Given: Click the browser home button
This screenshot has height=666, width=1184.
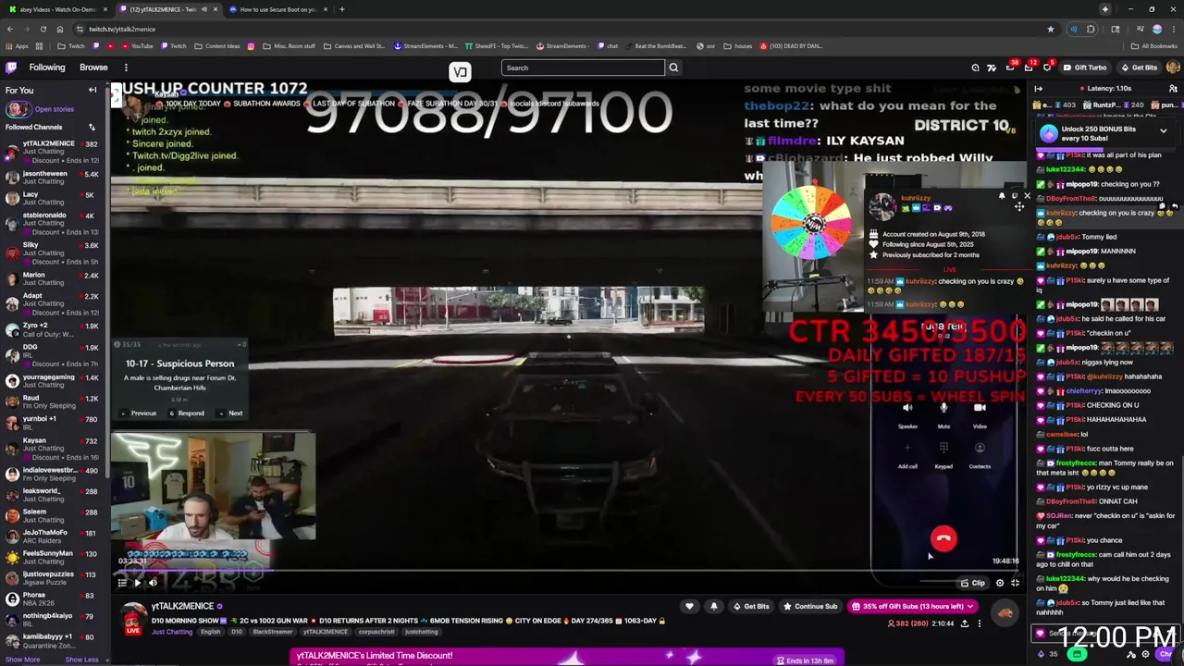Looking at the screenshot, I should [x=60, y=29].
